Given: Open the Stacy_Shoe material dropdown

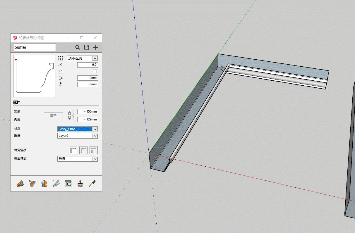Looking at the screenshot, I should (x=78, y=129).
